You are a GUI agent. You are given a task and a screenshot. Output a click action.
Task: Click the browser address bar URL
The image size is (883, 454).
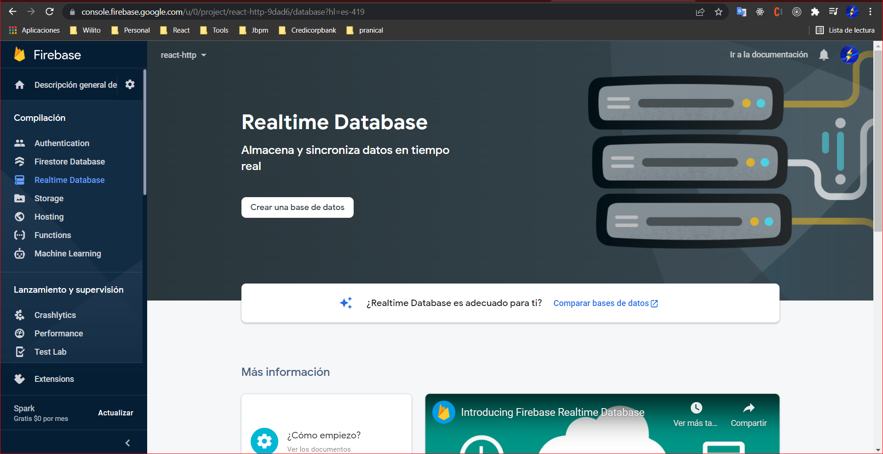click(223, 12)
